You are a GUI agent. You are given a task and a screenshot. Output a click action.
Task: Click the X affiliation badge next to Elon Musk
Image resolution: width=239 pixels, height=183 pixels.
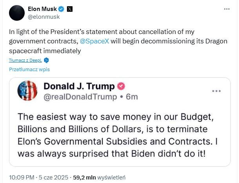click(69, 9)
